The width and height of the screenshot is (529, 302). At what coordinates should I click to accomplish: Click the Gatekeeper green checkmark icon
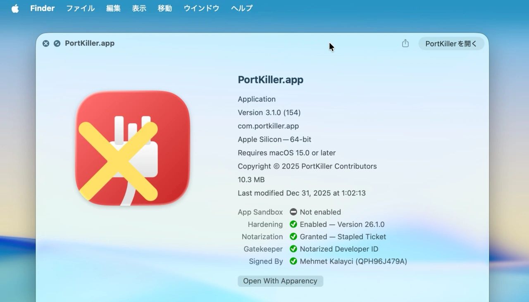[x=293, y=249]
